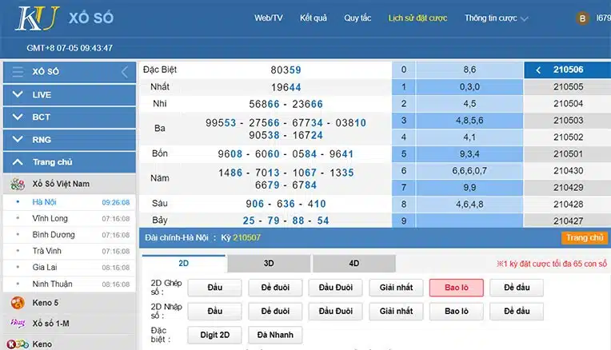Select Đầu Đuôi in 2D Nhập số row
This screenshot has height=350, width=611.
coord(336,312)
